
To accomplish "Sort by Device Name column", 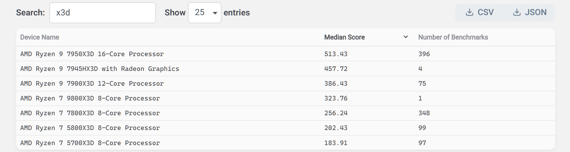I will pyautogui.click(x=40, y=37).
